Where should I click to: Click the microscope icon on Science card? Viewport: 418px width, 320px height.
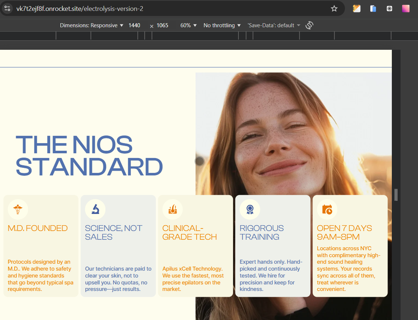pos(95,210)
